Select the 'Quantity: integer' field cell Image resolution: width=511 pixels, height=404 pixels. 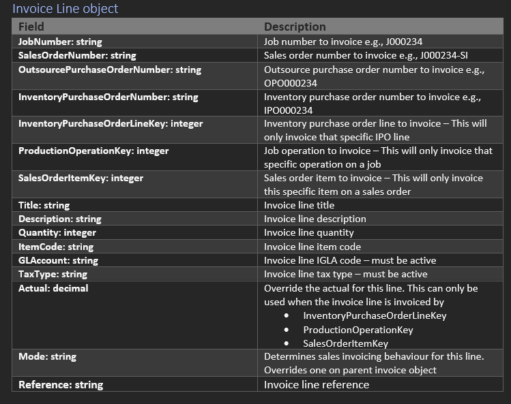134,232
